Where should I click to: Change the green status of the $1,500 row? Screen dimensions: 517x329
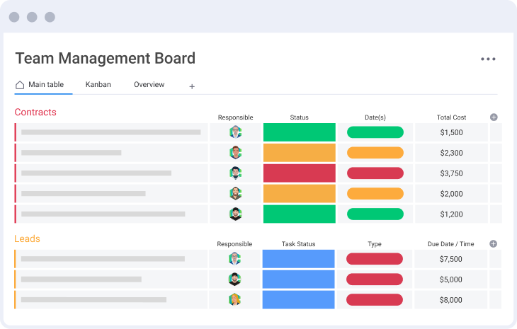click(x=299, y=132)
